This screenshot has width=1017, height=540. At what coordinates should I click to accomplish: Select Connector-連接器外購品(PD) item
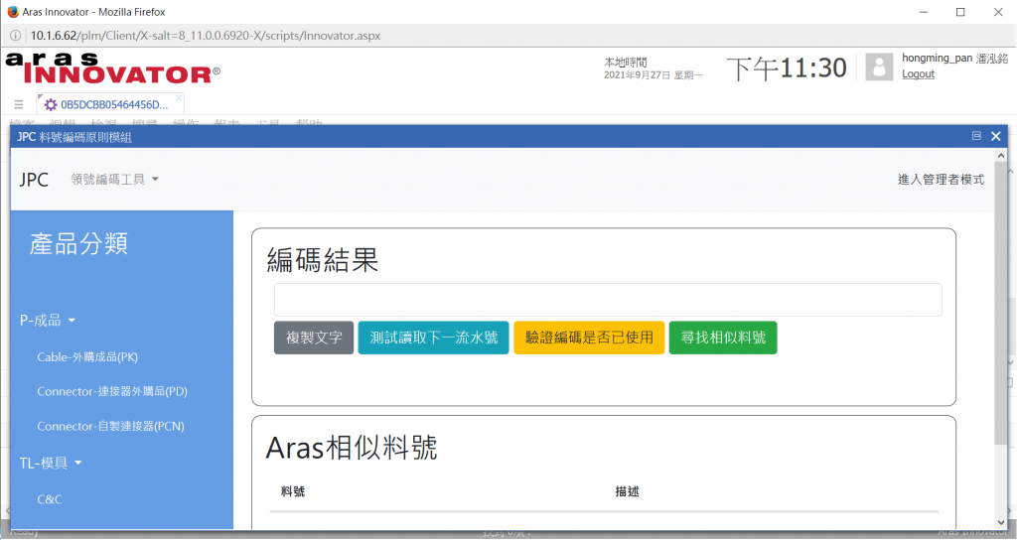click(x=112, y=391)
